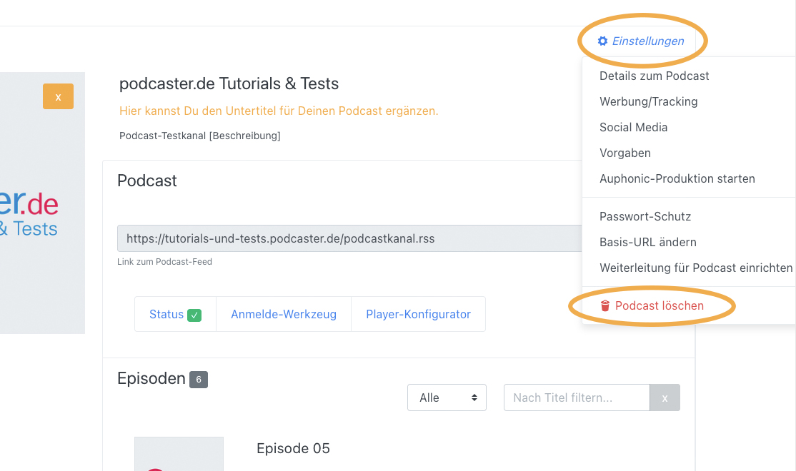Image resolution: width=796 pixels, height=471 pixels.
Task: Select Passwort-Schutz option
Action: [645, 216]
